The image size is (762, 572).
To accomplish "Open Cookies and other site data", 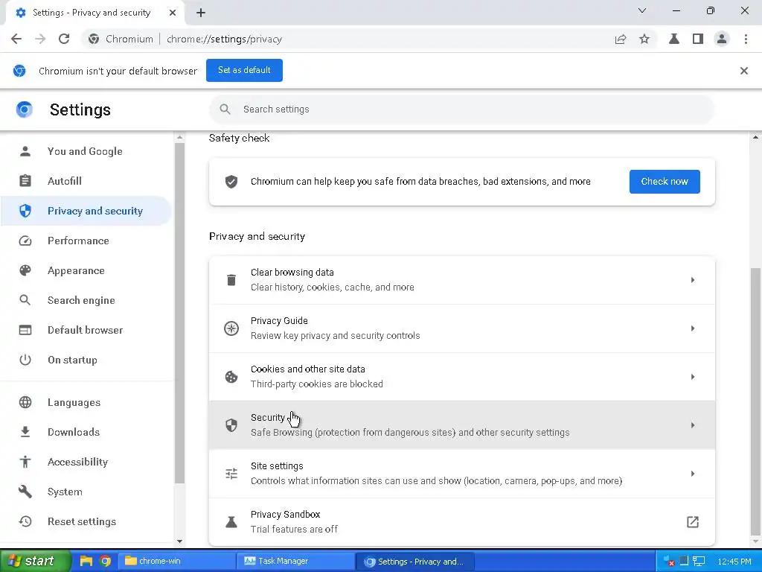I will tap(461, 377).
